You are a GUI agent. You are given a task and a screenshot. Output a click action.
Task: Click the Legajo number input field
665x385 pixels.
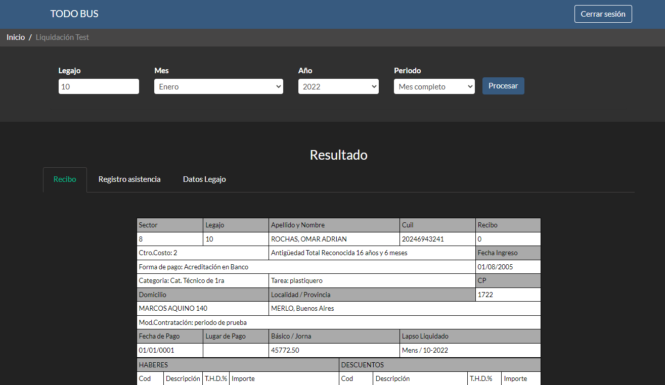pyautogui.click(x=99, y=86)
